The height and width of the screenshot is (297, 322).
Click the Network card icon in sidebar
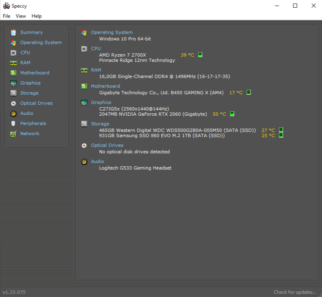point(13,134)
